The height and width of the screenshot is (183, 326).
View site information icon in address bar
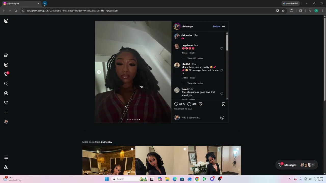click(x=23, y=11)
